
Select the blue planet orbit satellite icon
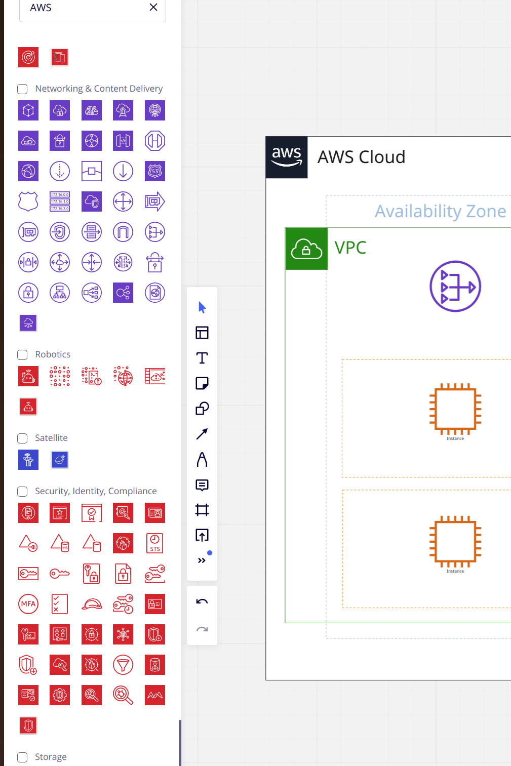pyautogui.click(x=60, y=460)
